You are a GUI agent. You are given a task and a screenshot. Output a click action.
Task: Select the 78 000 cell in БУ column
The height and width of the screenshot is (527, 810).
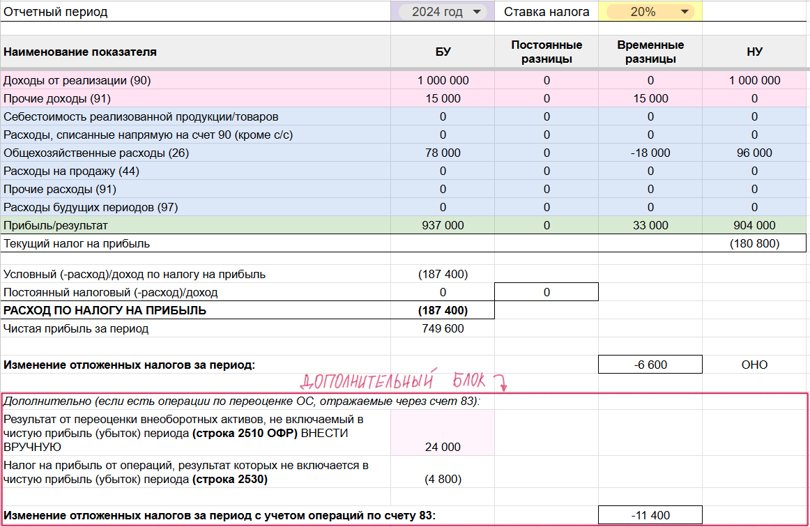[443, 153]
